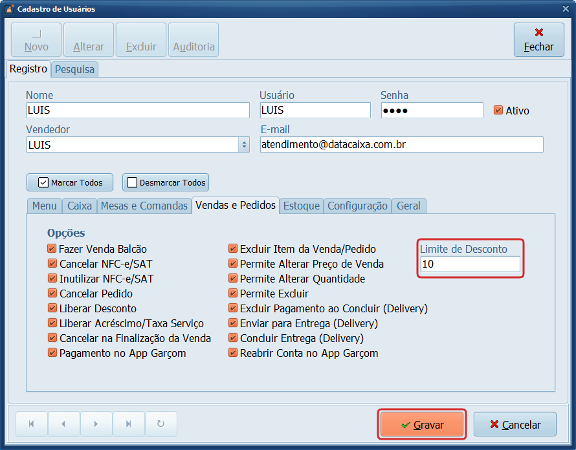This screenshot has height=450, width=576.
Task: Toggle Reabrir Conta no App Garçom
Action: click(233, 353)
